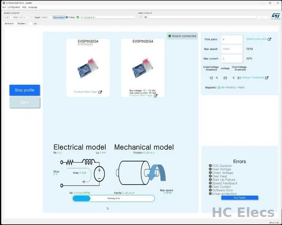Click the record file path field

point(202,17)
